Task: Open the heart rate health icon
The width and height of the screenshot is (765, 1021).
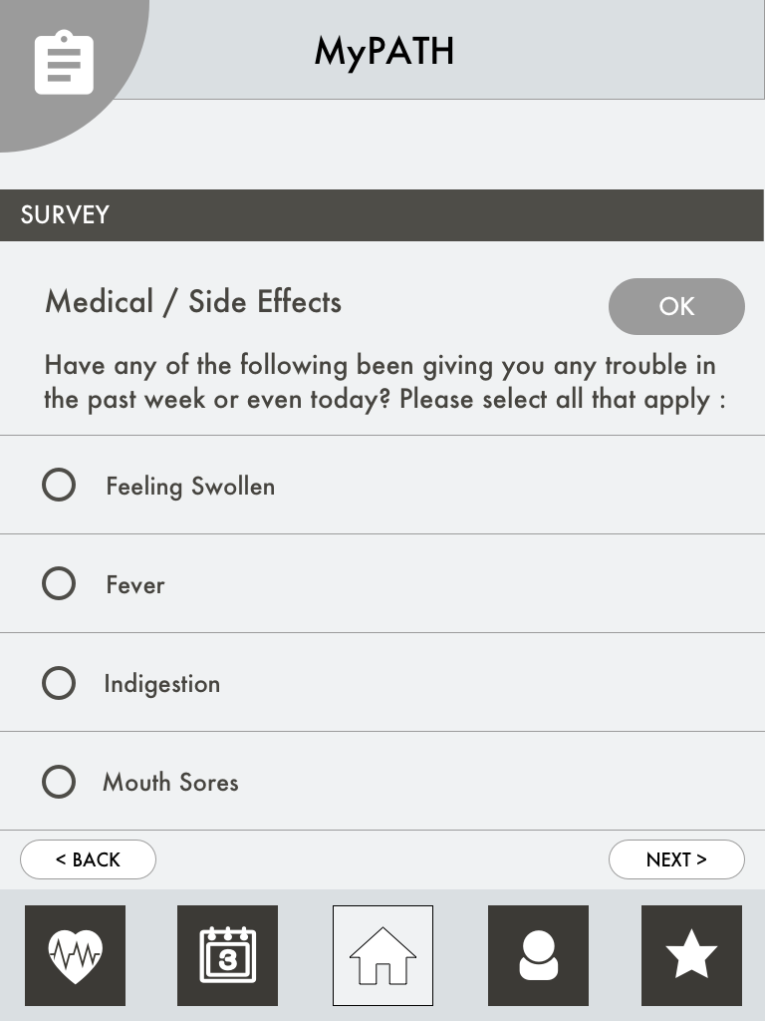Action: pos(76,955)
